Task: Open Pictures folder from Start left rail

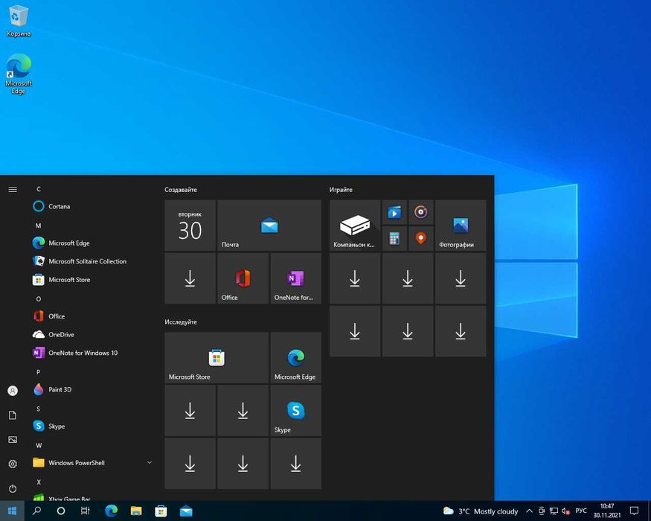Action: [x=13, y=439]
